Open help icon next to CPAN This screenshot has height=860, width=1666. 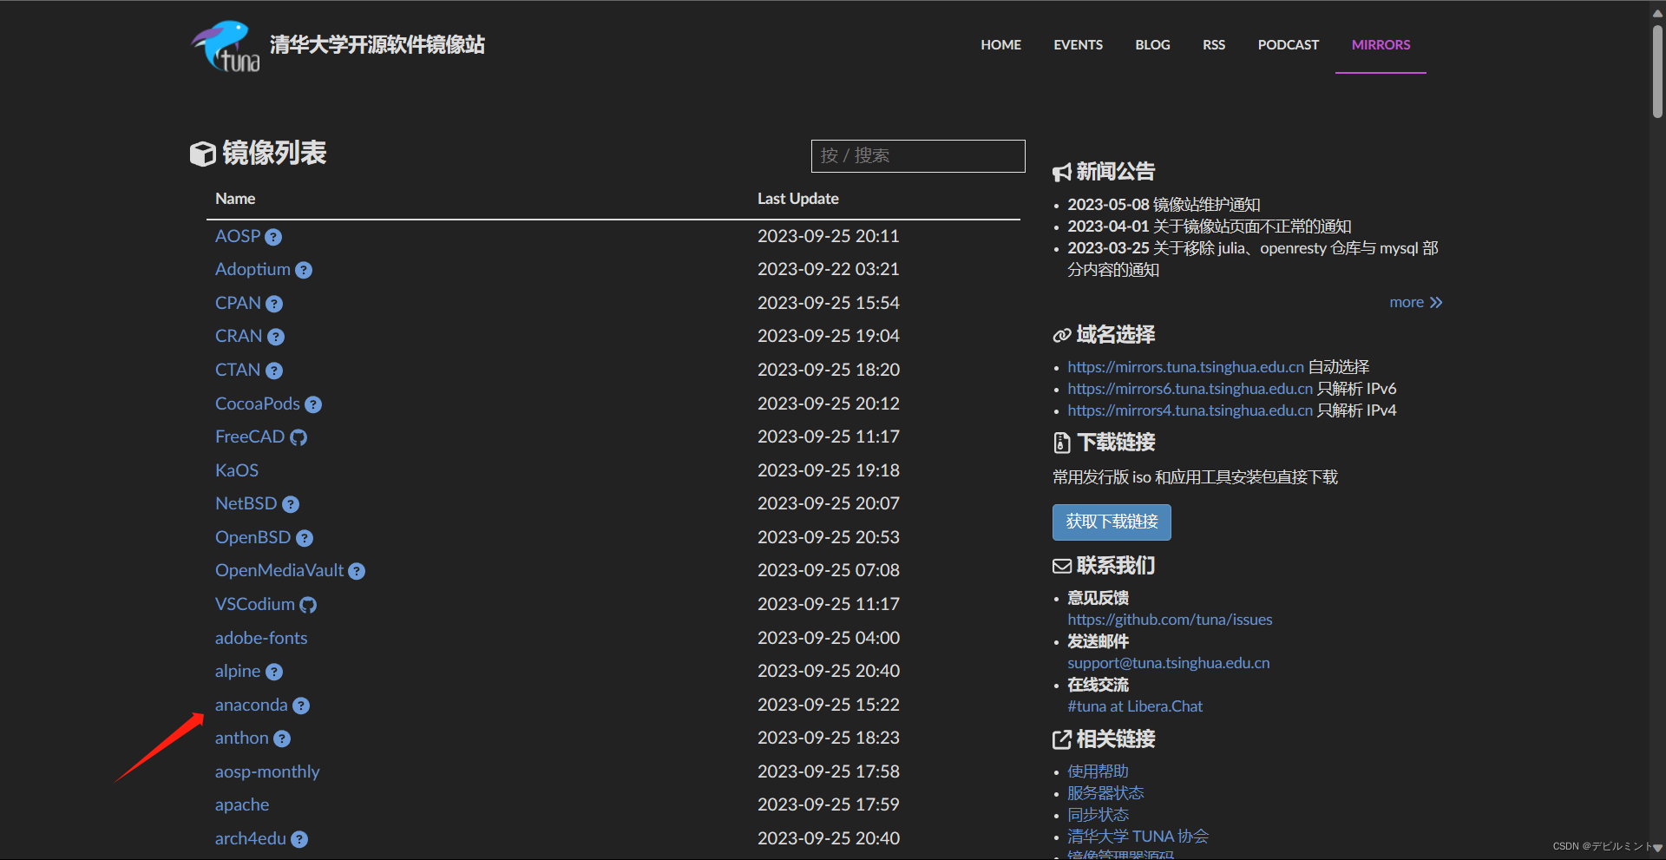tap(274, 304)
